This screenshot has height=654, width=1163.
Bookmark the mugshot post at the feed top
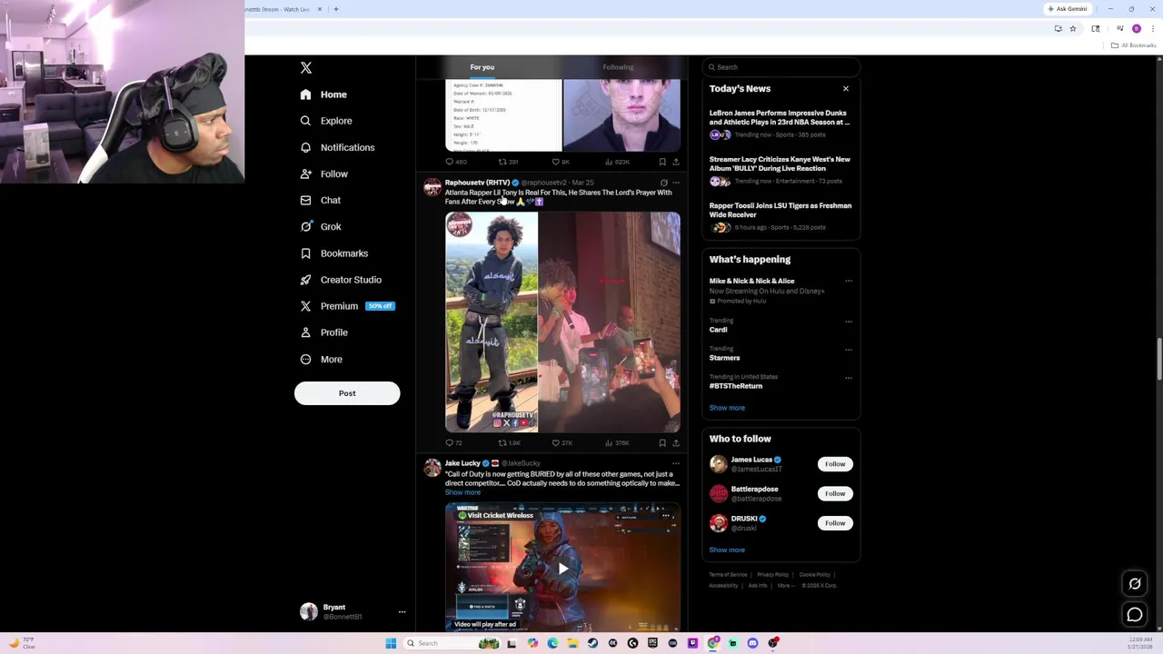click(x=662, y=163)
